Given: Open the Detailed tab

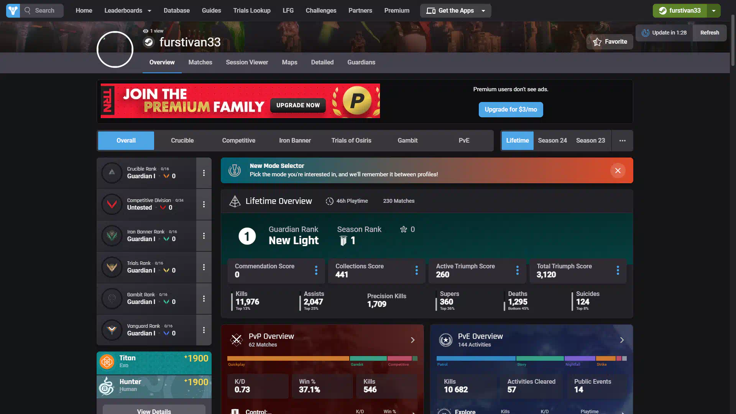Looking at the screenshot, I should [x=322, y=62].
